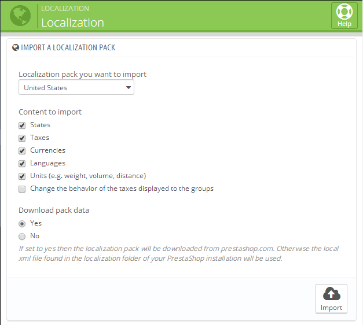Enable Change the behavior of taxes checkbox
Viewport: 363px width, 325px height.
point(22,189)
